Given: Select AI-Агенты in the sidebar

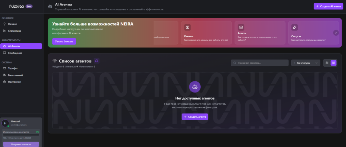Looking at the screenshot, I should pos(21,46).
